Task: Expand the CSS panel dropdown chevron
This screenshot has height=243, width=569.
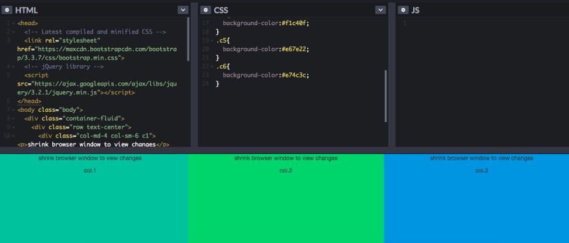Action: [x=380, y=10]
